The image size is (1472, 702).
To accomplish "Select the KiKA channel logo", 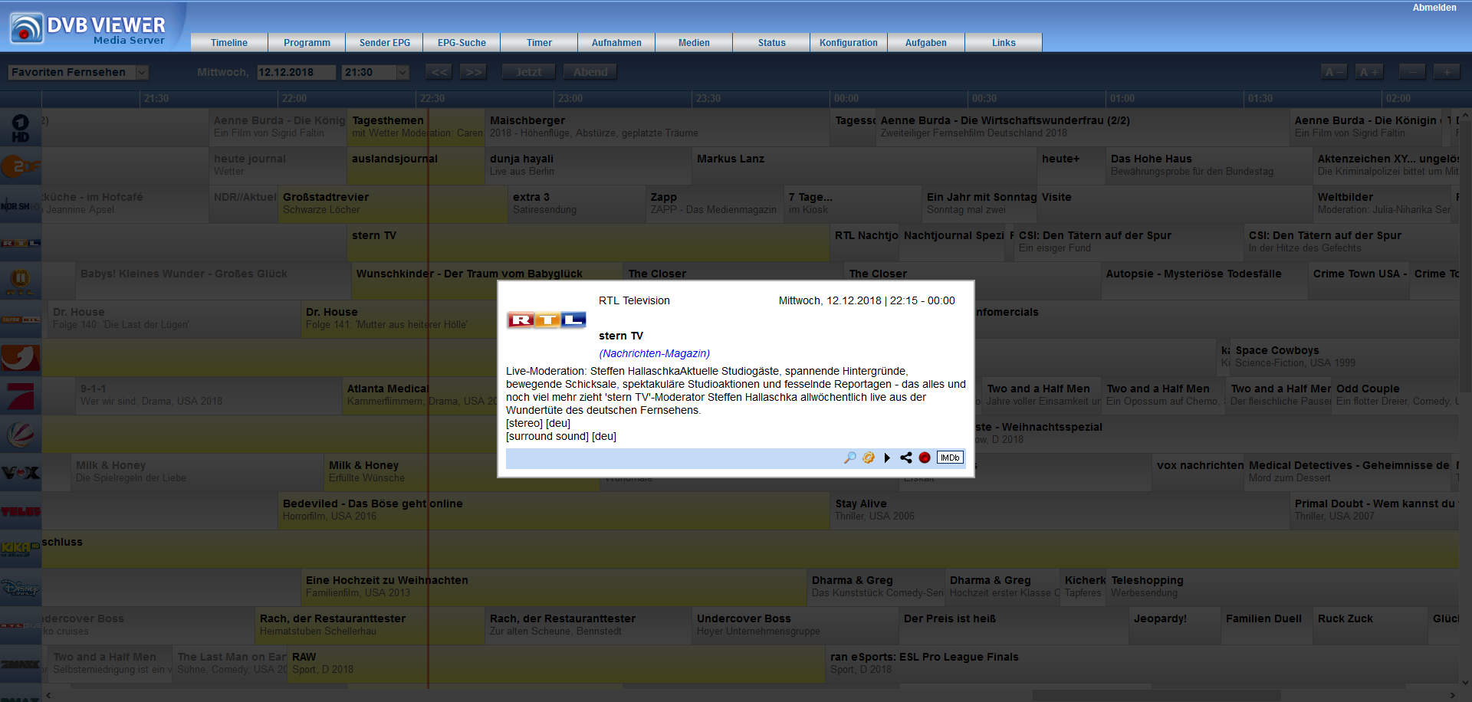I will tap(21, 549).
